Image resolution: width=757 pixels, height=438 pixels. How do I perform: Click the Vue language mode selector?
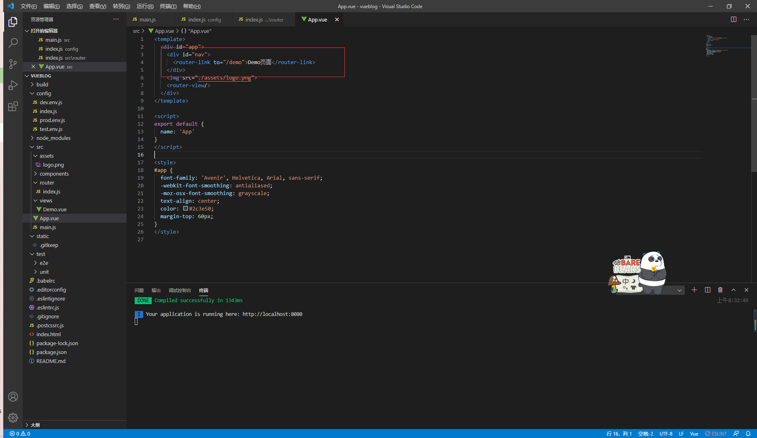[694, 434]
